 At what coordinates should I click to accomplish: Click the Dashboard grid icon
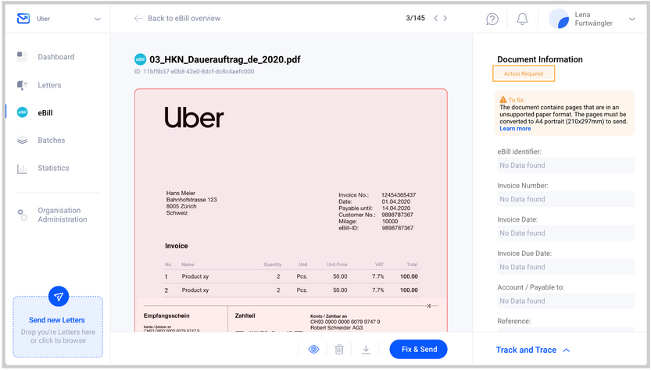click(x=22, y=56)
